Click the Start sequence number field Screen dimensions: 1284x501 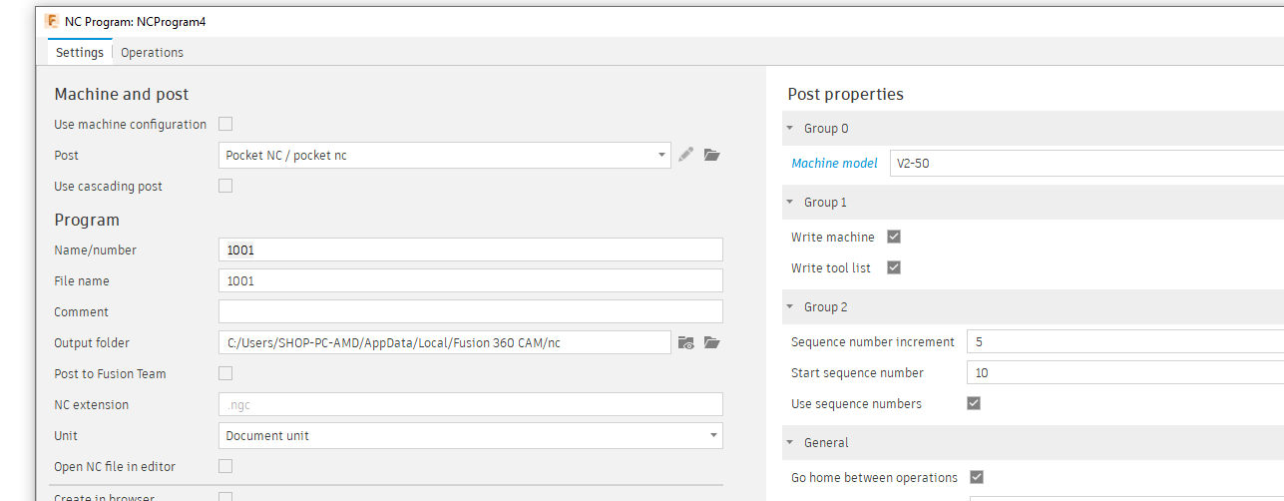[1125, 372]
